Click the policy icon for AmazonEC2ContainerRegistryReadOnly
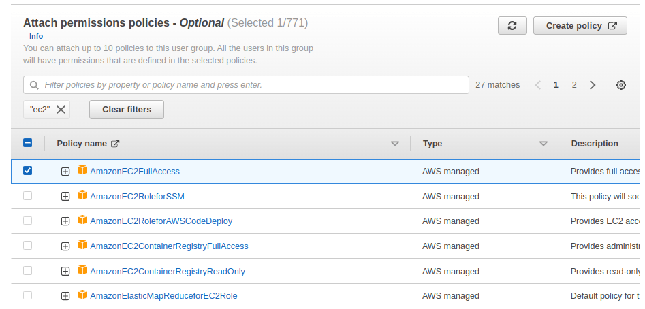This screenshot has height=309, width=645. pyautogui.click(x=82, y=270)
